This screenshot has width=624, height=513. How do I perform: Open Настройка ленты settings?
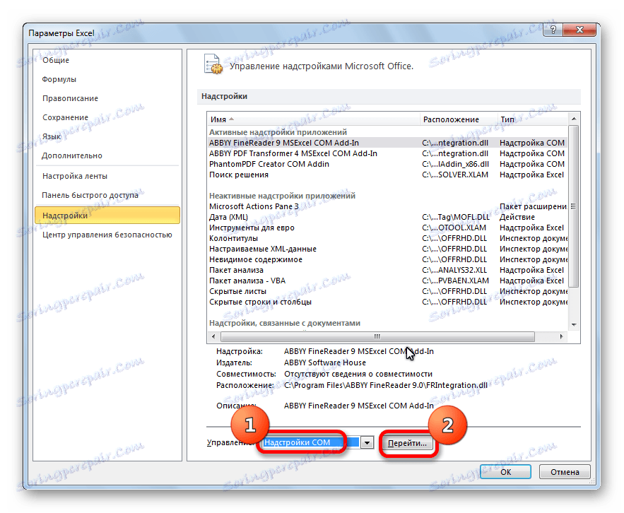(x=75, y=176)
